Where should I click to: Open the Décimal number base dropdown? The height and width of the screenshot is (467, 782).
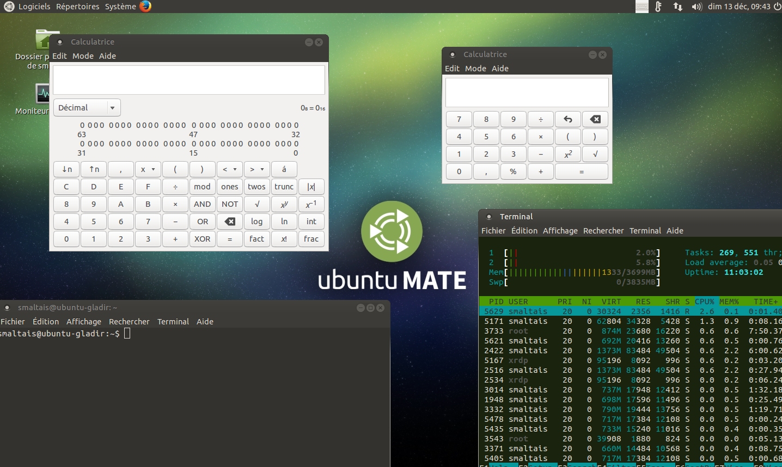87,108
